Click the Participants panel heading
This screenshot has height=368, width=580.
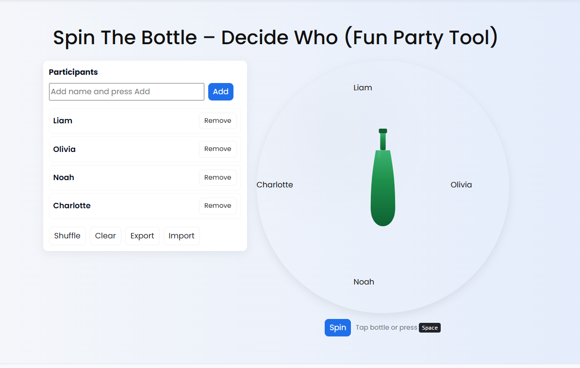pos(73,72)
